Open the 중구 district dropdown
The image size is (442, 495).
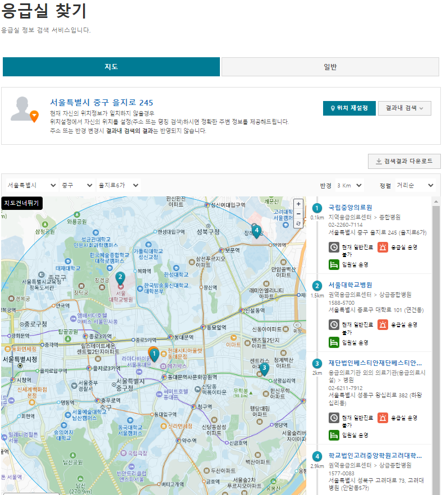(77, 185)
